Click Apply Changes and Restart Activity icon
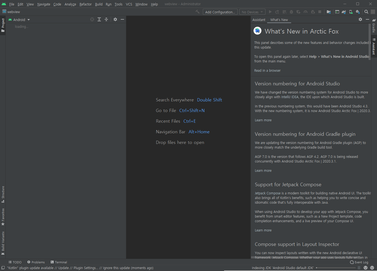Screen dimensions: 377x271 (277, 12)
